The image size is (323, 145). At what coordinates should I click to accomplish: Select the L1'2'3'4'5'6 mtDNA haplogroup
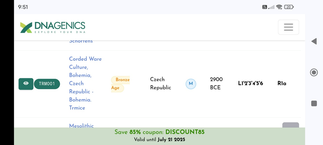click(250, 83)
